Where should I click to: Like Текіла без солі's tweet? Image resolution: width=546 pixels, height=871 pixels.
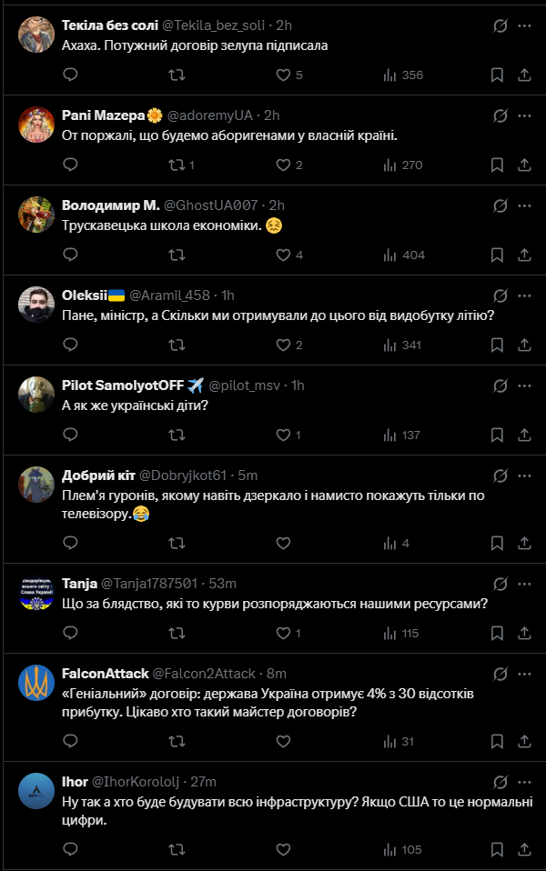point(283,75)
